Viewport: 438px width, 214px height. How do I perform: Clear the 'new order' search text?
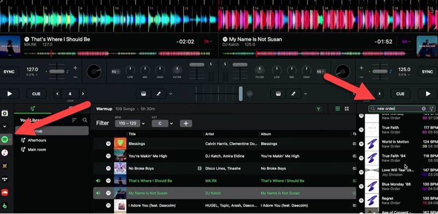tap(424, 109)
